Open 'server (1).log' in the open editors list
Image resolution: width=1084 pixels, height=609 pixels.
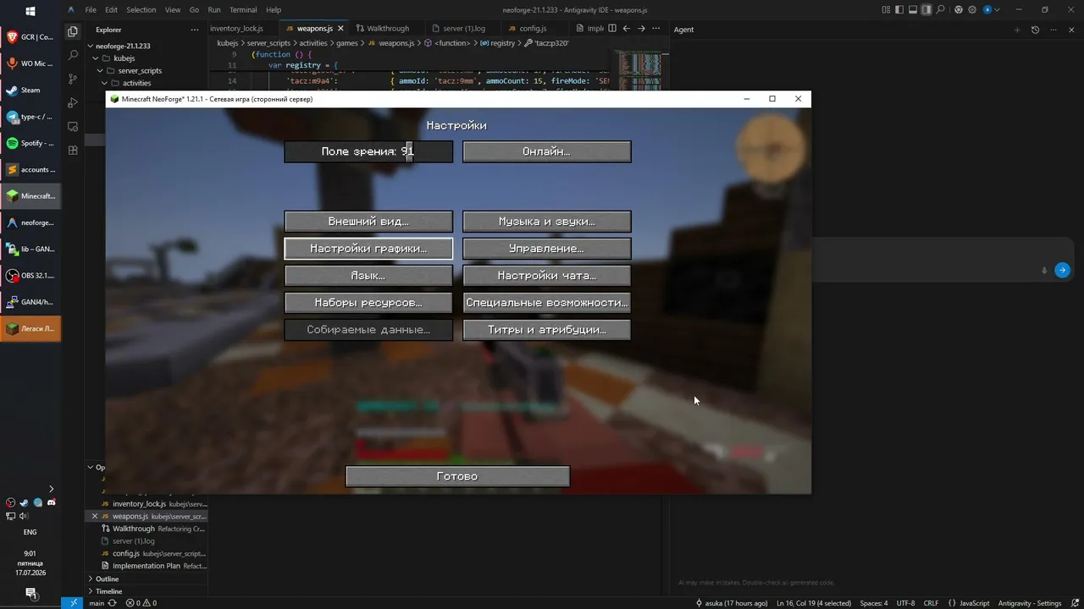click(x=134, y=540)
